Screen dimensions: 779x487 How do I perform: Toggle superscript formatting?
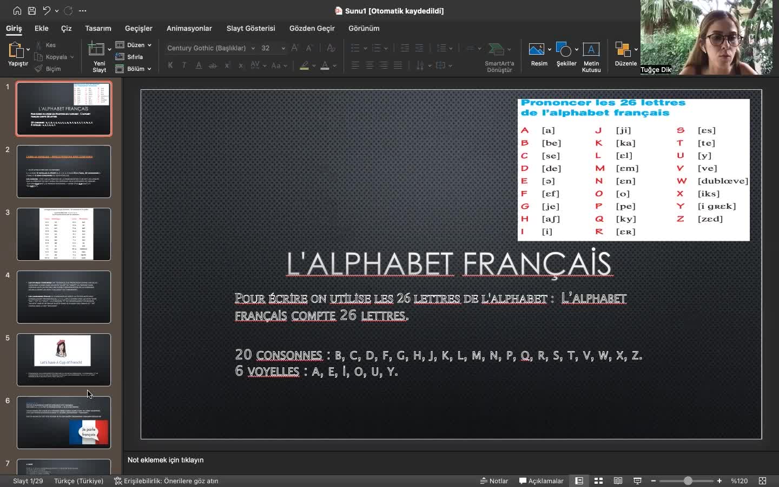pyautogui.click(x=227, y=65)
